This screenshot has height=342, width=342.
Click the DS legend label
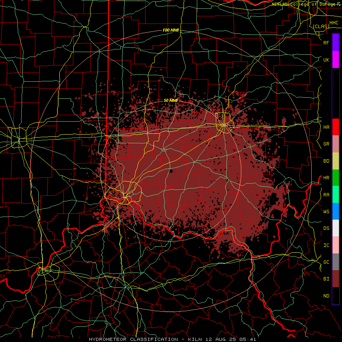(x=326, y=228)
